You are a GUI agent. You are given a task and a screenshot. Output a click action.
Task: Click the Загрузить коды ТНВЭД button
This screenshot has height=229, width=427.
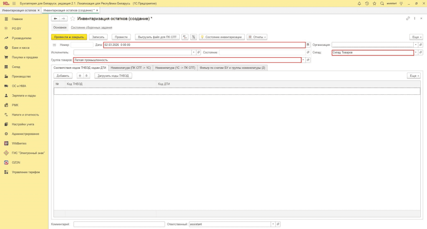point(113,76)
